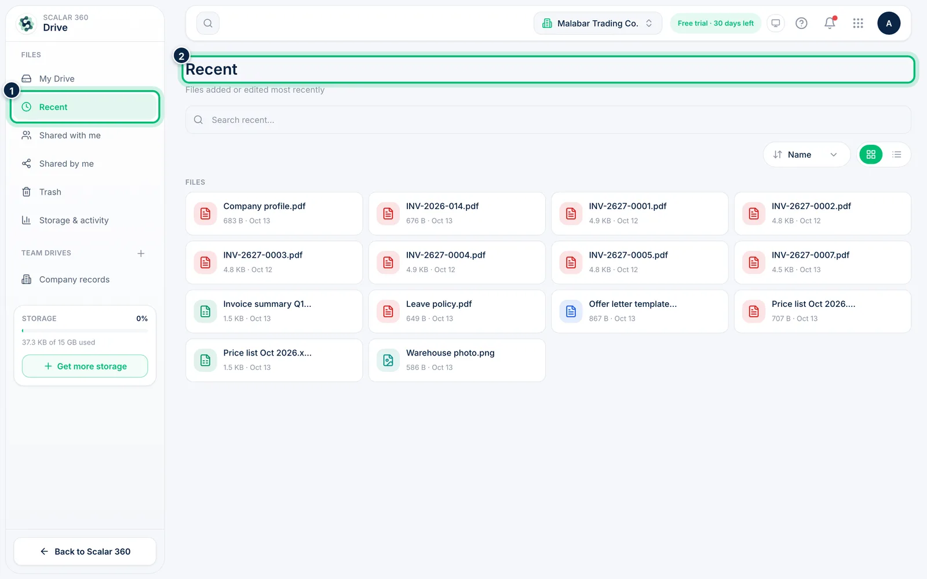927x579 pixels.
Task: Open the apps grid launcher
Action: (x=858, y=23)
